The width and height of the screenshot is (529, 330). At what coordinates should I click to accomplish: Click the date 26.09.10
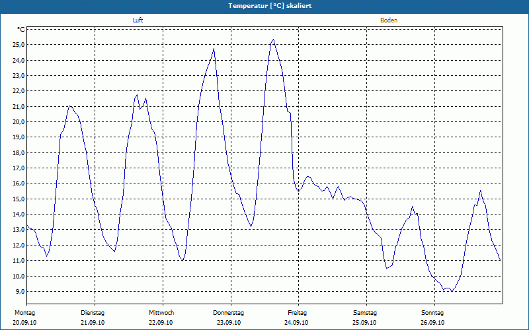pos(432,323)
